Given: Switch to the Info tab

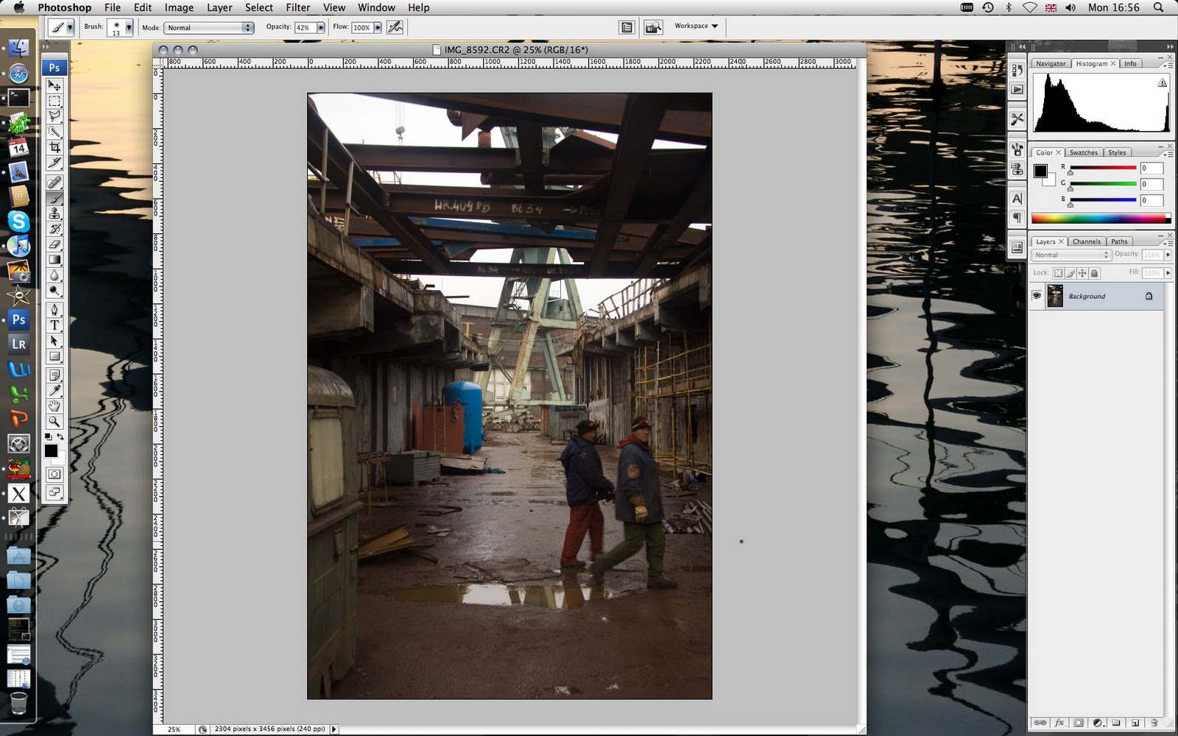Looking at the screenshot, I should tap(1130, 63).
